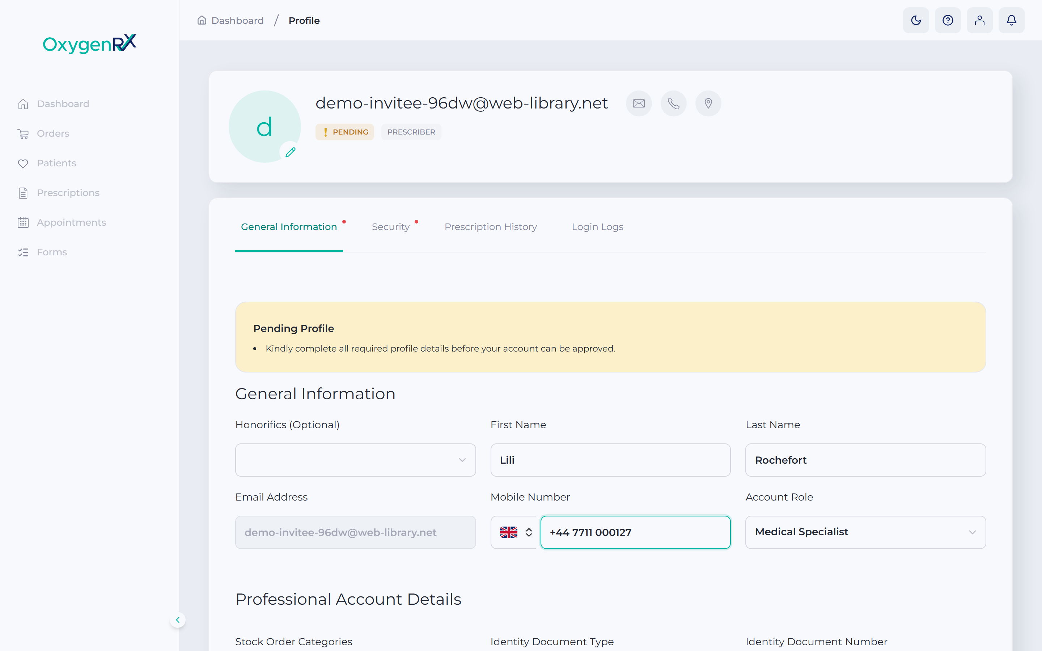The height and width of the screenshot is (651, 1042).
Task: Edit avatar using the pencil icon
Action: click(x=291, y=152)
